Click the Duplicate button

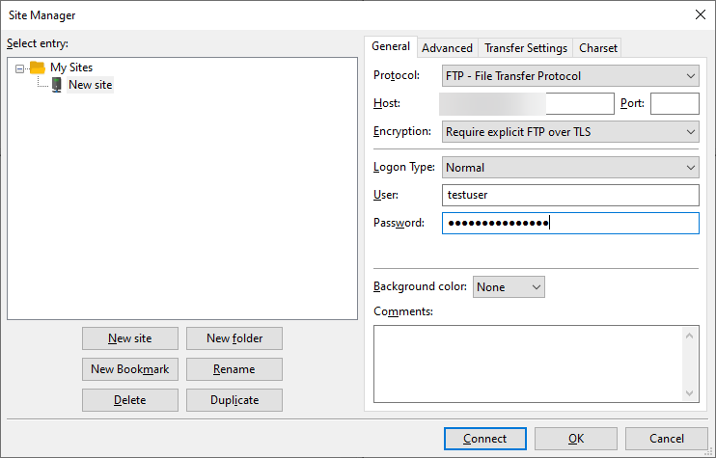point(234,400)
